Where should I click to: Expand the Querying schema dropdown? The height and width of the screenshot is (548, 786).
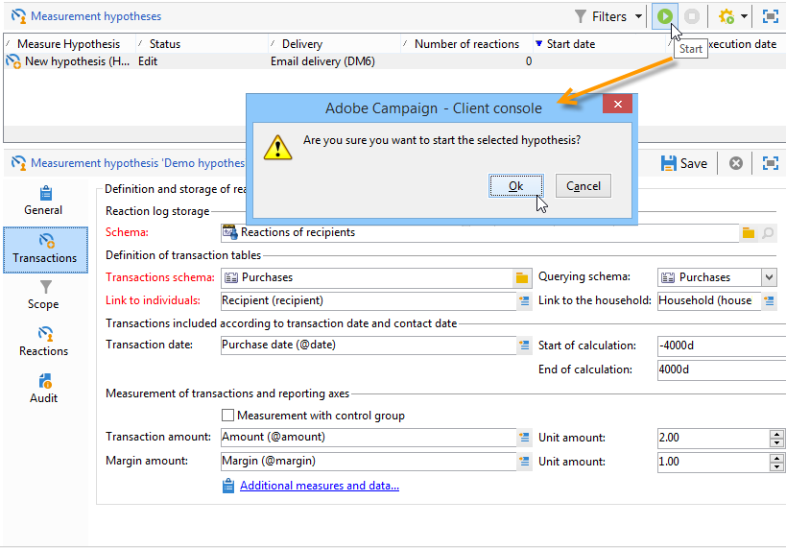[x=770, y=277]
